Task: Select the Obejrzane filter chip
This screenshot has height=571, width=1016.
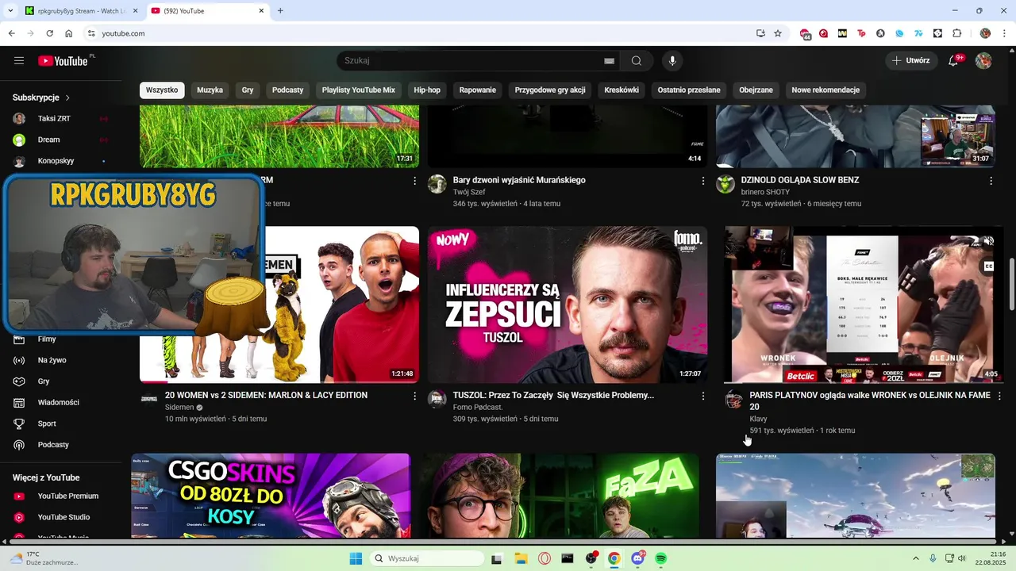Action: pos(756,90)
